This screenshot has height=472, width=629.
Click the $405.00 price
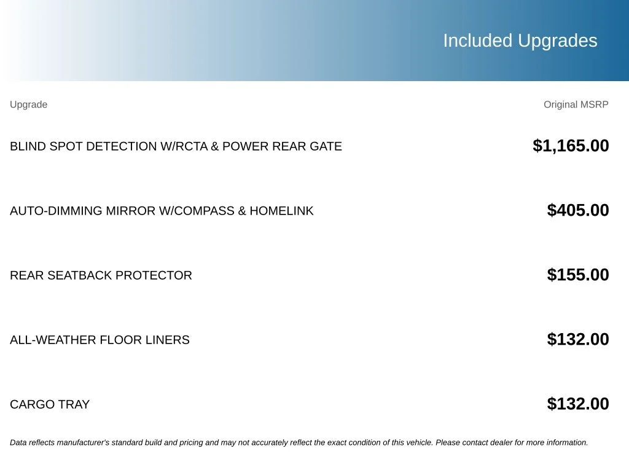pyautogui.click(x=577, y=210)
